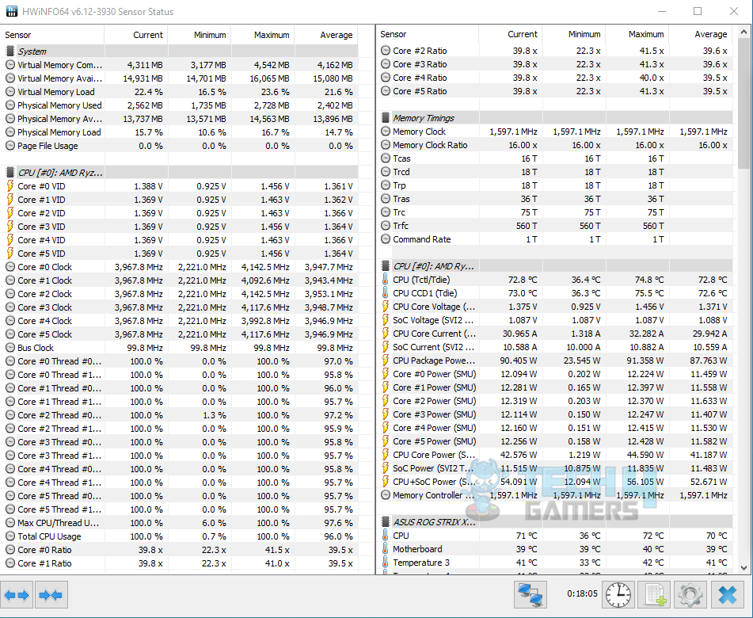Click the circle icon beside Memory Clock Ratio
The height and width of the screenshot is (618, 753).
[x=385, y=145]
